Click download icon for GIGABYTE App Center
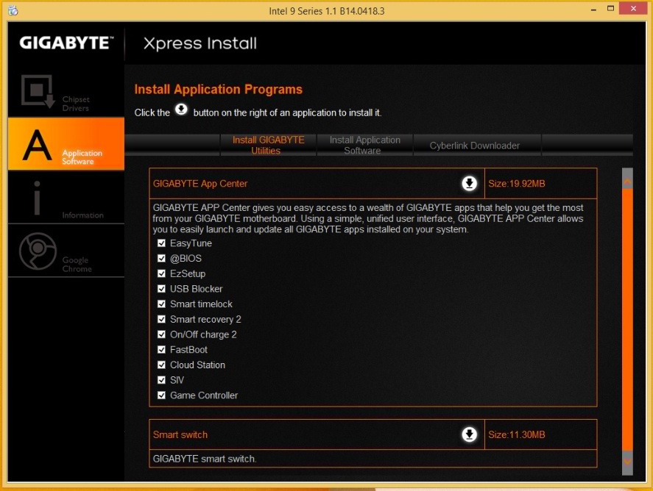The image size is (653, 491). coord(469,184)
